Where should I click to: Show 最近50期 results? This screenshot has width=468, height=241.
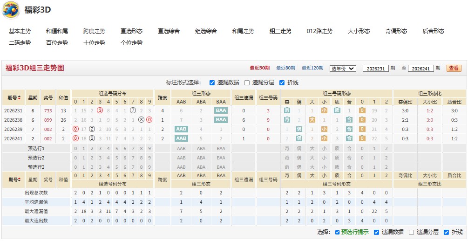260,68
